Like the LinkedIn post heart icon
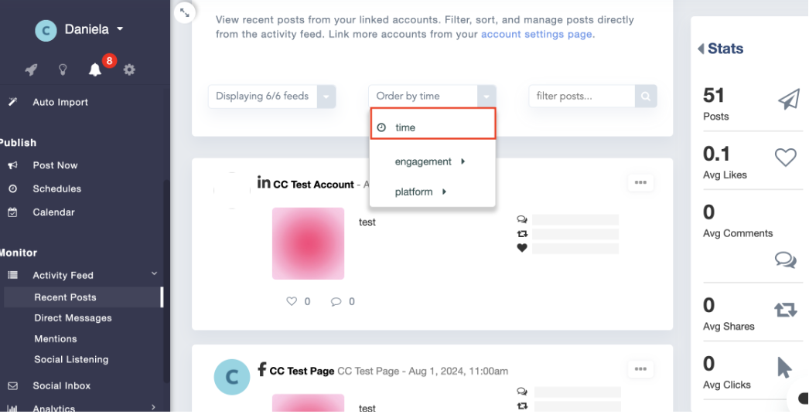 pyautogui.click(x=292, y=301)
